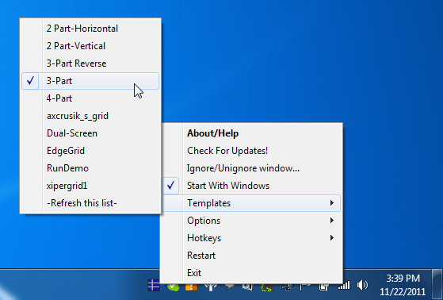The width and height of the screenshot is (443, 300).
Task: Choose Check For Updates!
Action: coord(251,151)
